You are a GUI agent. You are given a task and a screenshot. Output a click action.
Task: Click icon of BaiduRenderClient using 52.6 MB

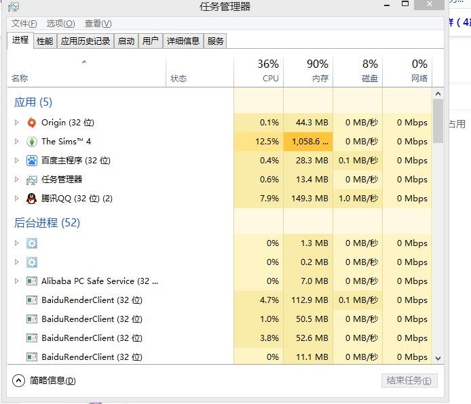point(32,338)
